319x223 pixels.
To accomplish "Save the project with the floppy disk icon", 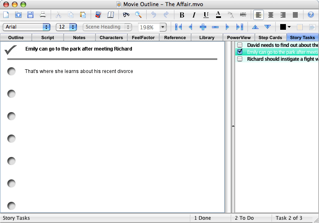I will (x=30, y=15).
